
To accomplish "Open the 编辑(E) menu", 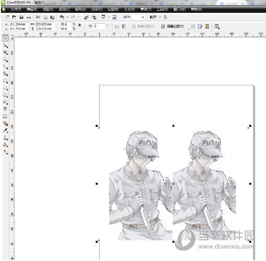I will click(32, 9).
